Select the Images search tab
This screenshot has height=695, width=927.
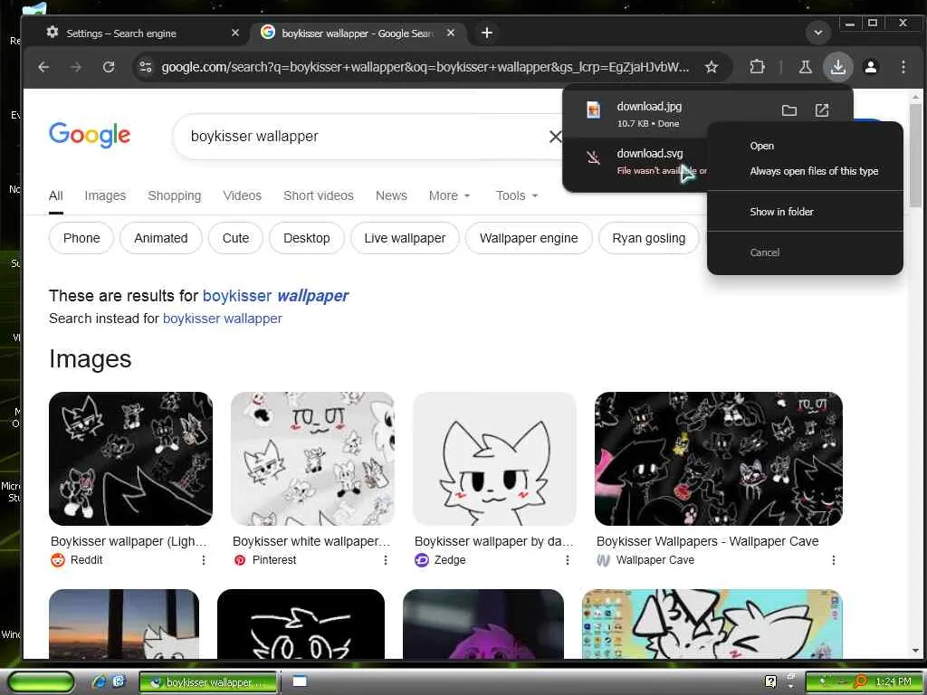(x=105, y=195)
